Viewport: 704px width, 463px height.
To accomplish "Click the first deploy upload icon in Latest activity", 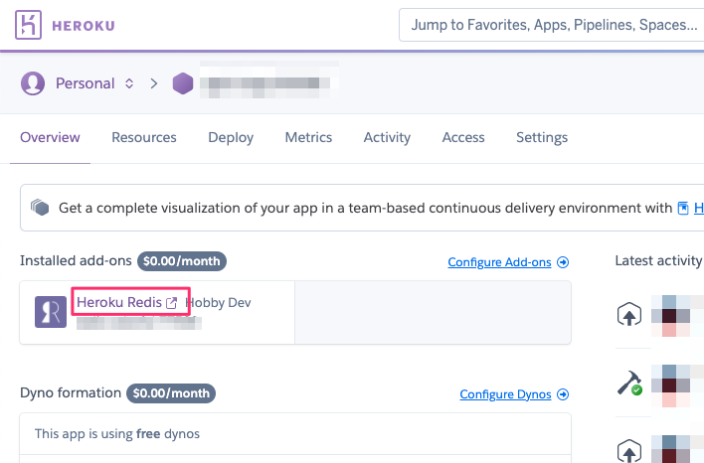I will click(629, 314).
